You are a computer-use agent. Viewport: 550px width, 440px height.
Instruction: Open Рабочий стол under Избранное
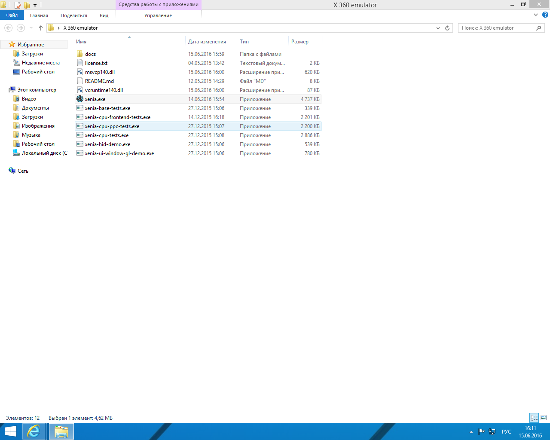coord(38,72)
